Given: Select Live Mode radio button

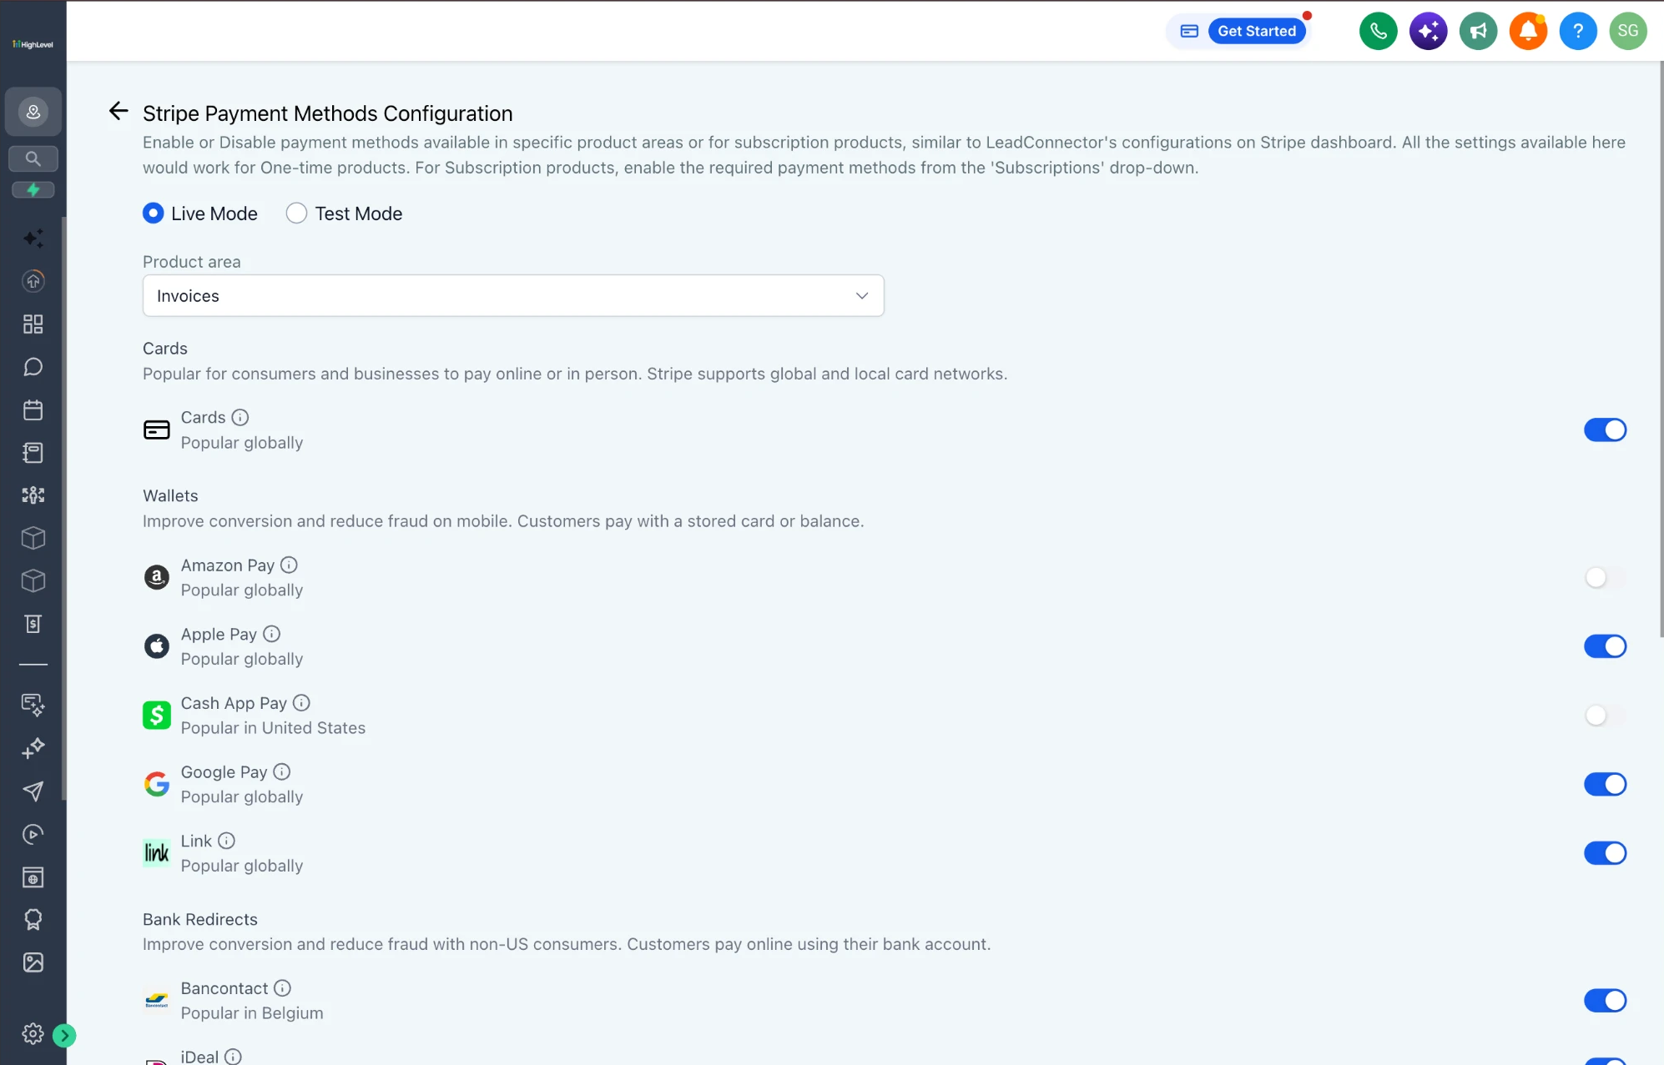Looking at the screenshot, I should click(x=154, y=214).
